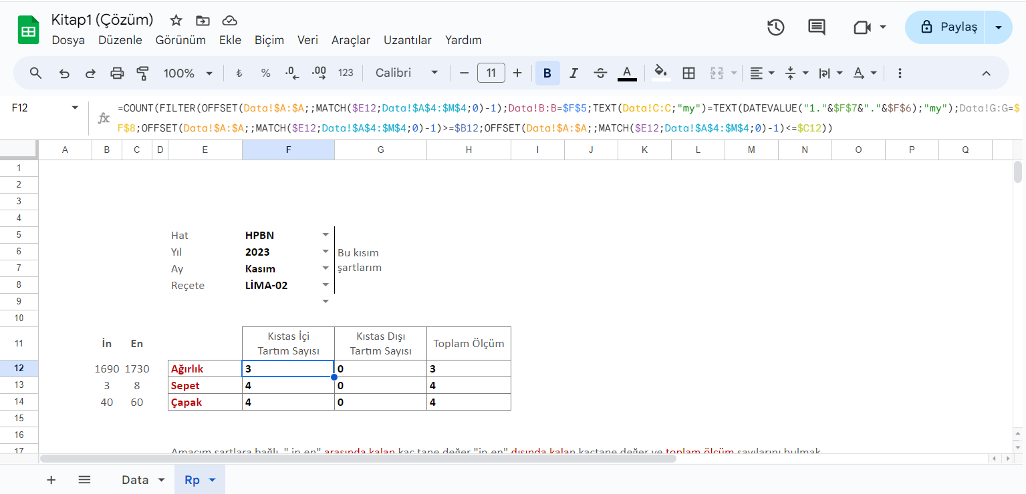Open horizontal align dropdown
1026x494 pixels.
tap(761, 73)
